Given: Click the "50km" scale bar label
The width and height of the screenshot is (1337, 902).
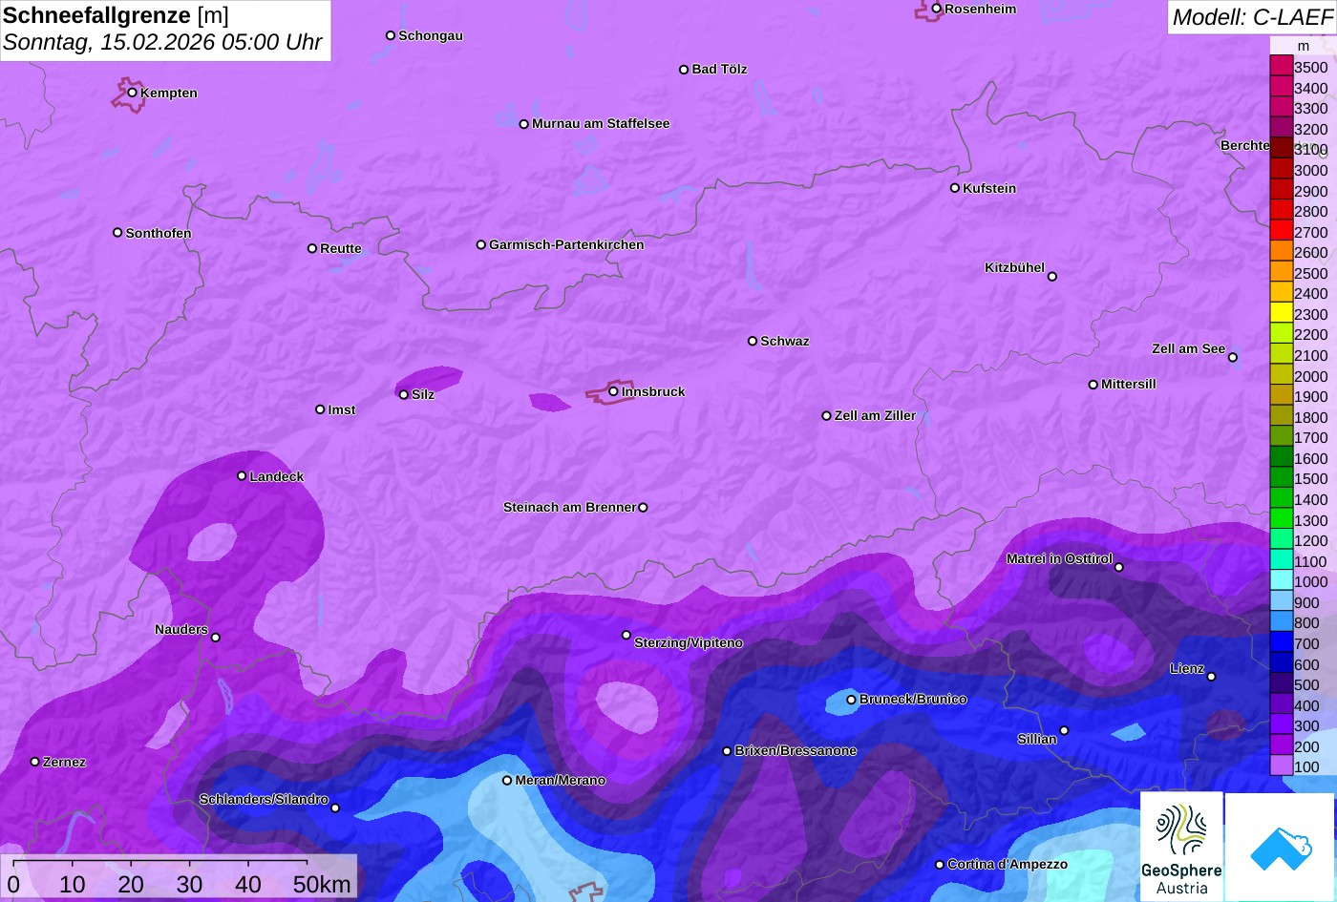Looking at the screenshot, I should tap(322, 885).
